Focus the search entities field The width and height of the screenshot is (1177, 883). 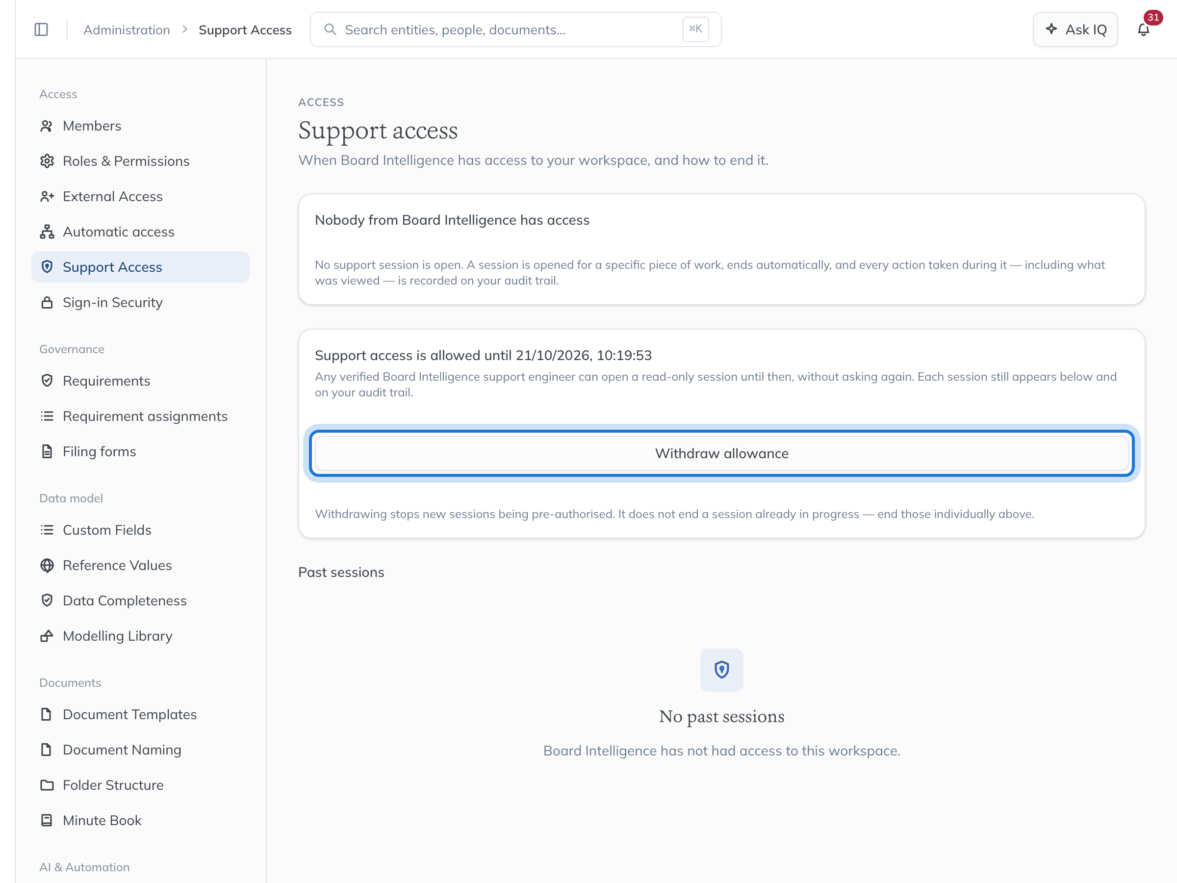click(515, 30)
